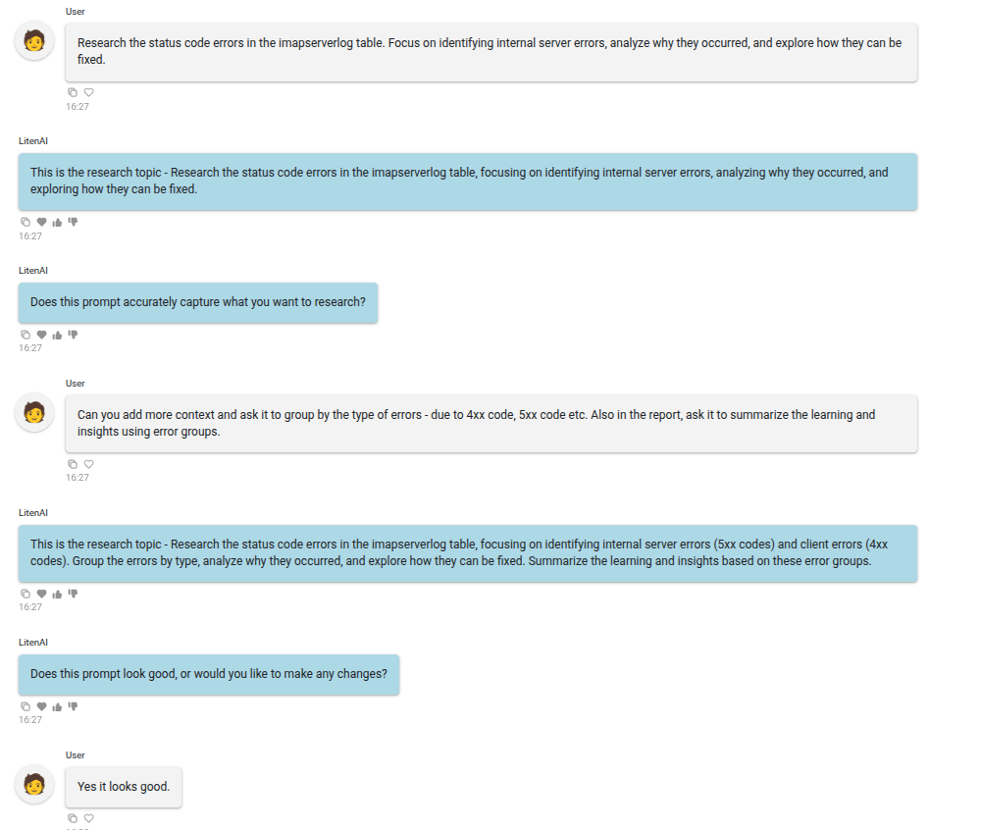
Task: Thumbs up the first research topic reply
Action: tap(58, 222)
